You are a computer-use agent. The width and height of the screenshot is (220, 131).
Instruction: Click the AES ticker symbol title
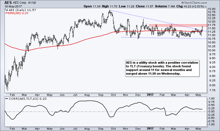tap(8, 3)
